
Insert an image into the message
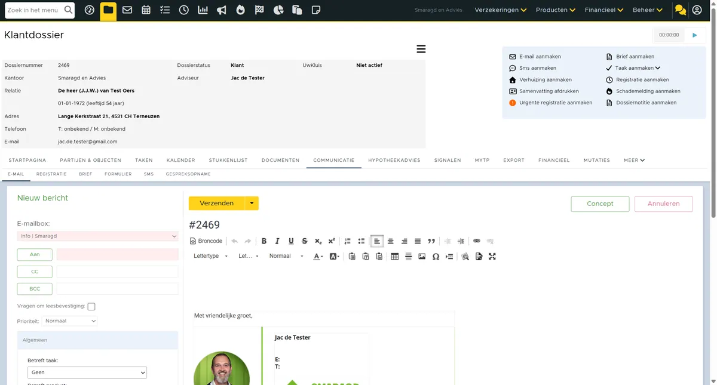(x=422, y=257)
